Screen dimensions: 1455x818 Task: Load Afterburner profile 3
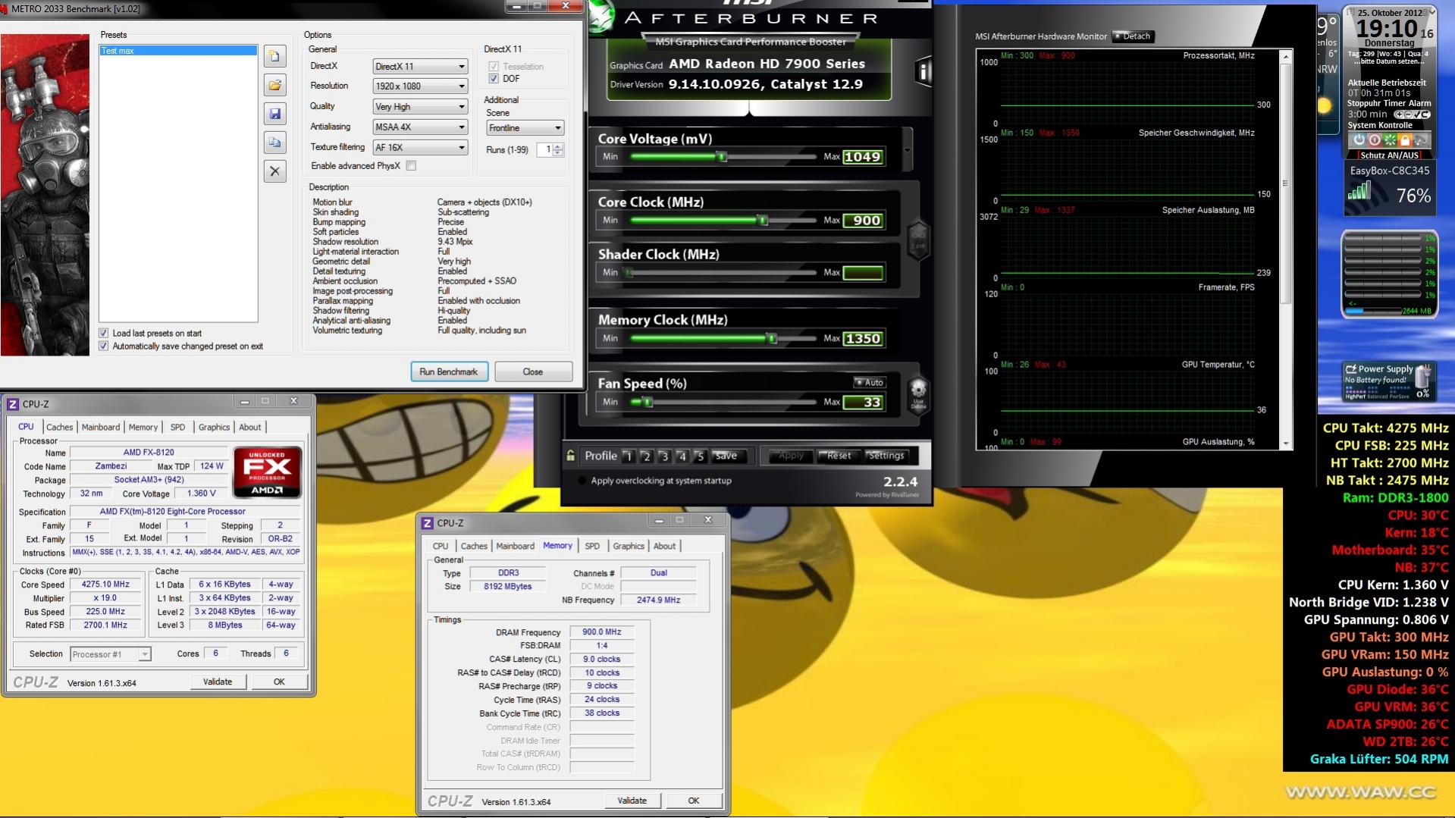click(664, 456)
